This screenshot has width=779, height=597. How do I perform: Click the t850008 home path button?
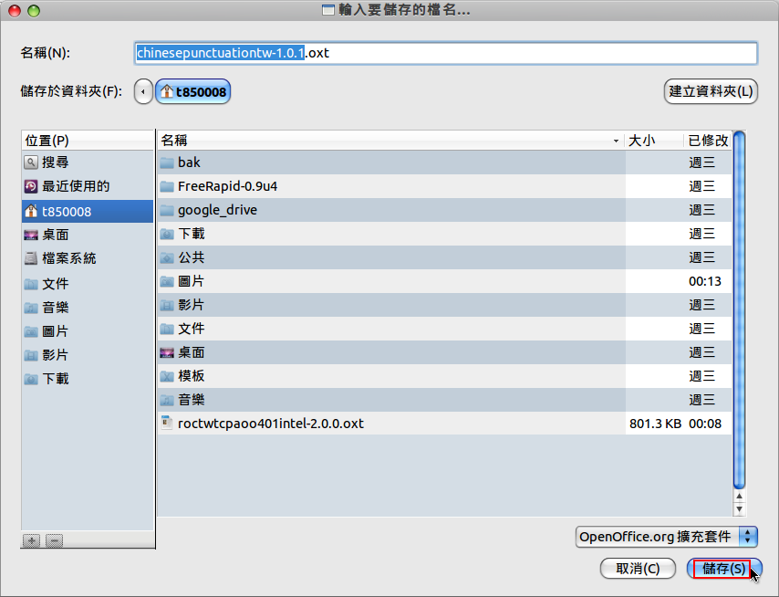pos(193,91)
